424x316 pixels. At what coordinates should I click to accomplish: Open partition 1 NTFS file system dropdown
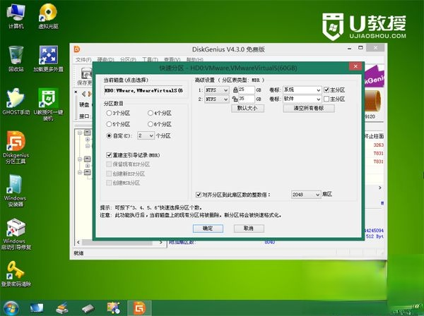coord(217,90)
